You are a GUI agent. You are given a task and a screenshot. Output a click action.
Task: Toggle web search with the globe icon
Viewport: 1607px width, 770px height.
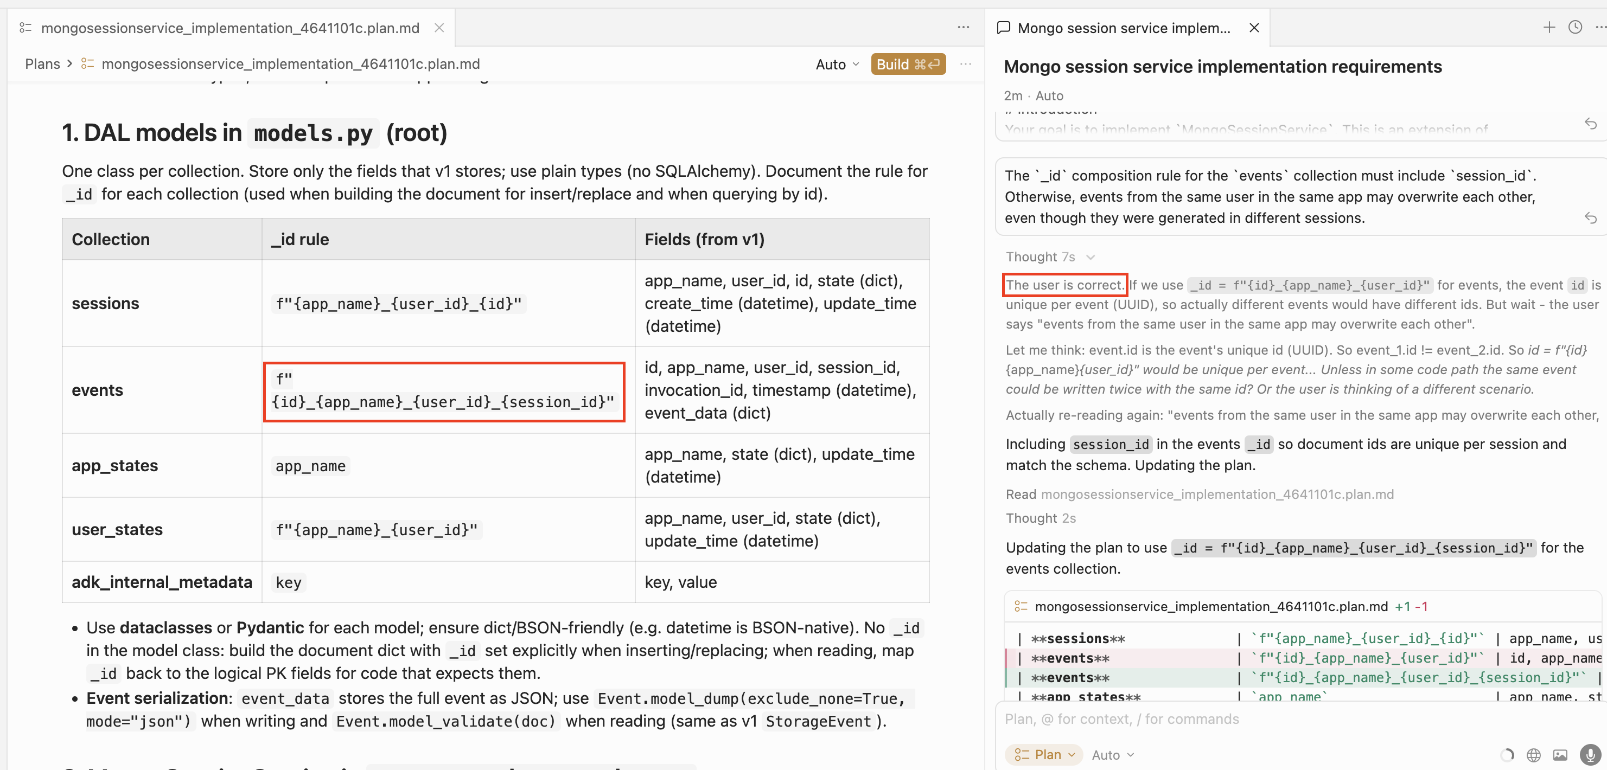(x=1533, y=754)
